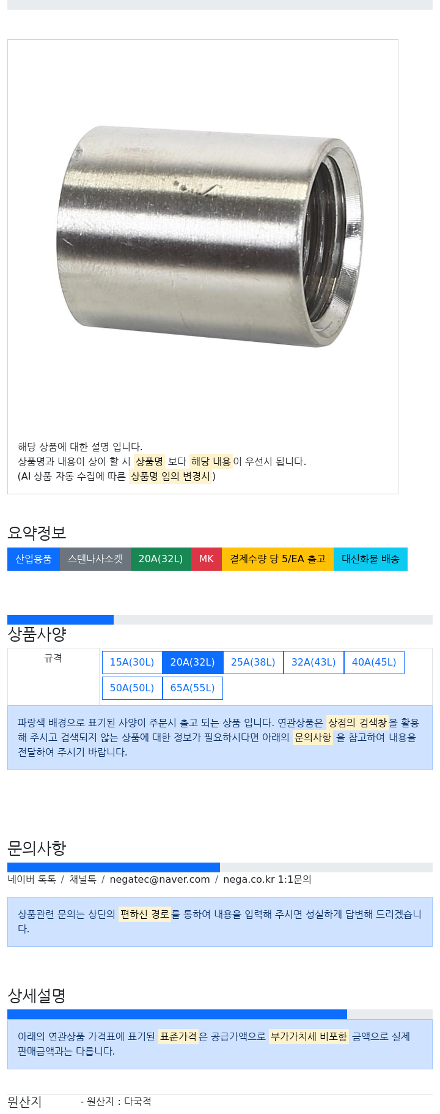440x1114 pixels.
Task: Open nega.co.kr 1:1문의 link
Action: tap(267, 880)
